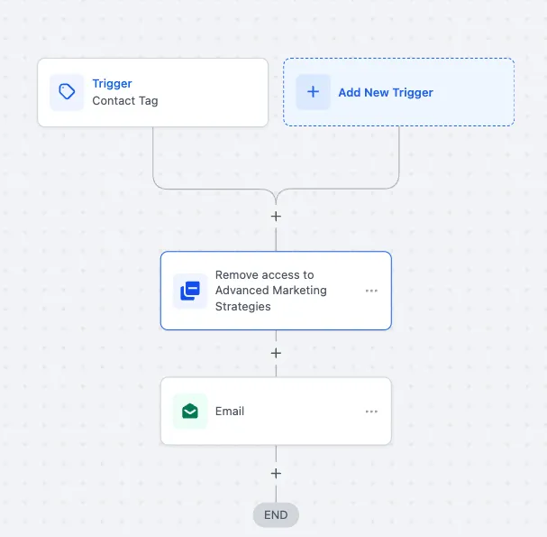The image size is (547, 537).
Task: Add a step between Email and END
Action: coord(276,474)
